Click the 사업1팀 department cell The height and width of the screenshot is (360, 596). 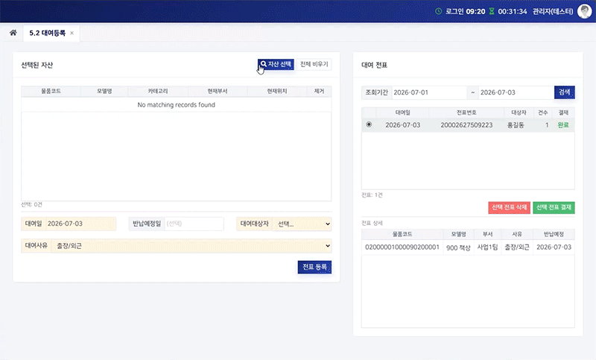pyautogui.click(x=487, y=247)
